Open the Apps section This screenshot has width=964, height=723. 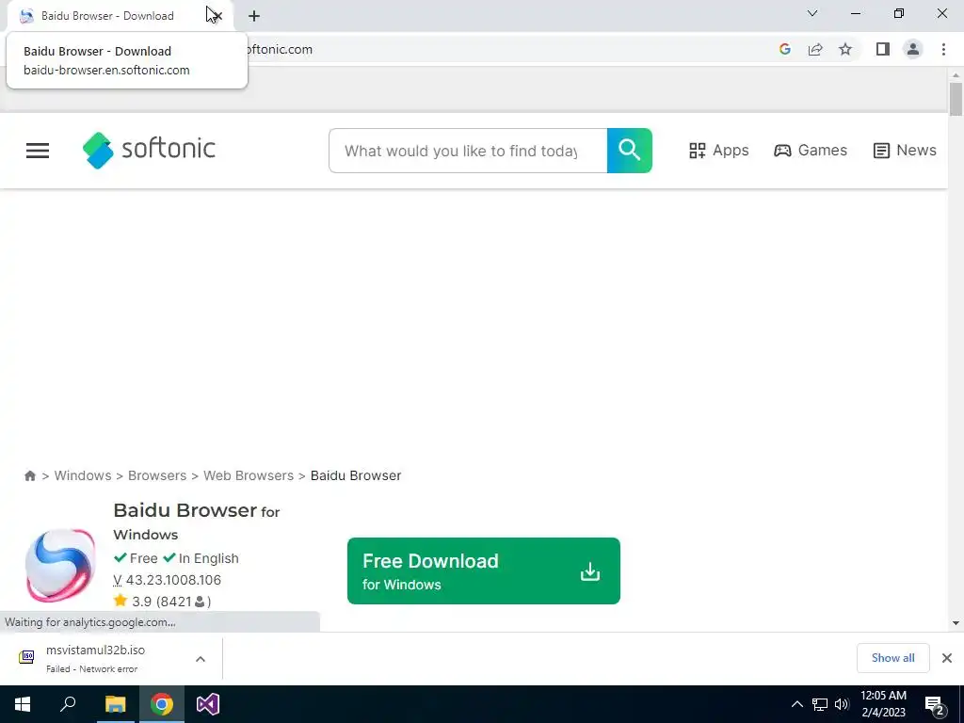718,151
